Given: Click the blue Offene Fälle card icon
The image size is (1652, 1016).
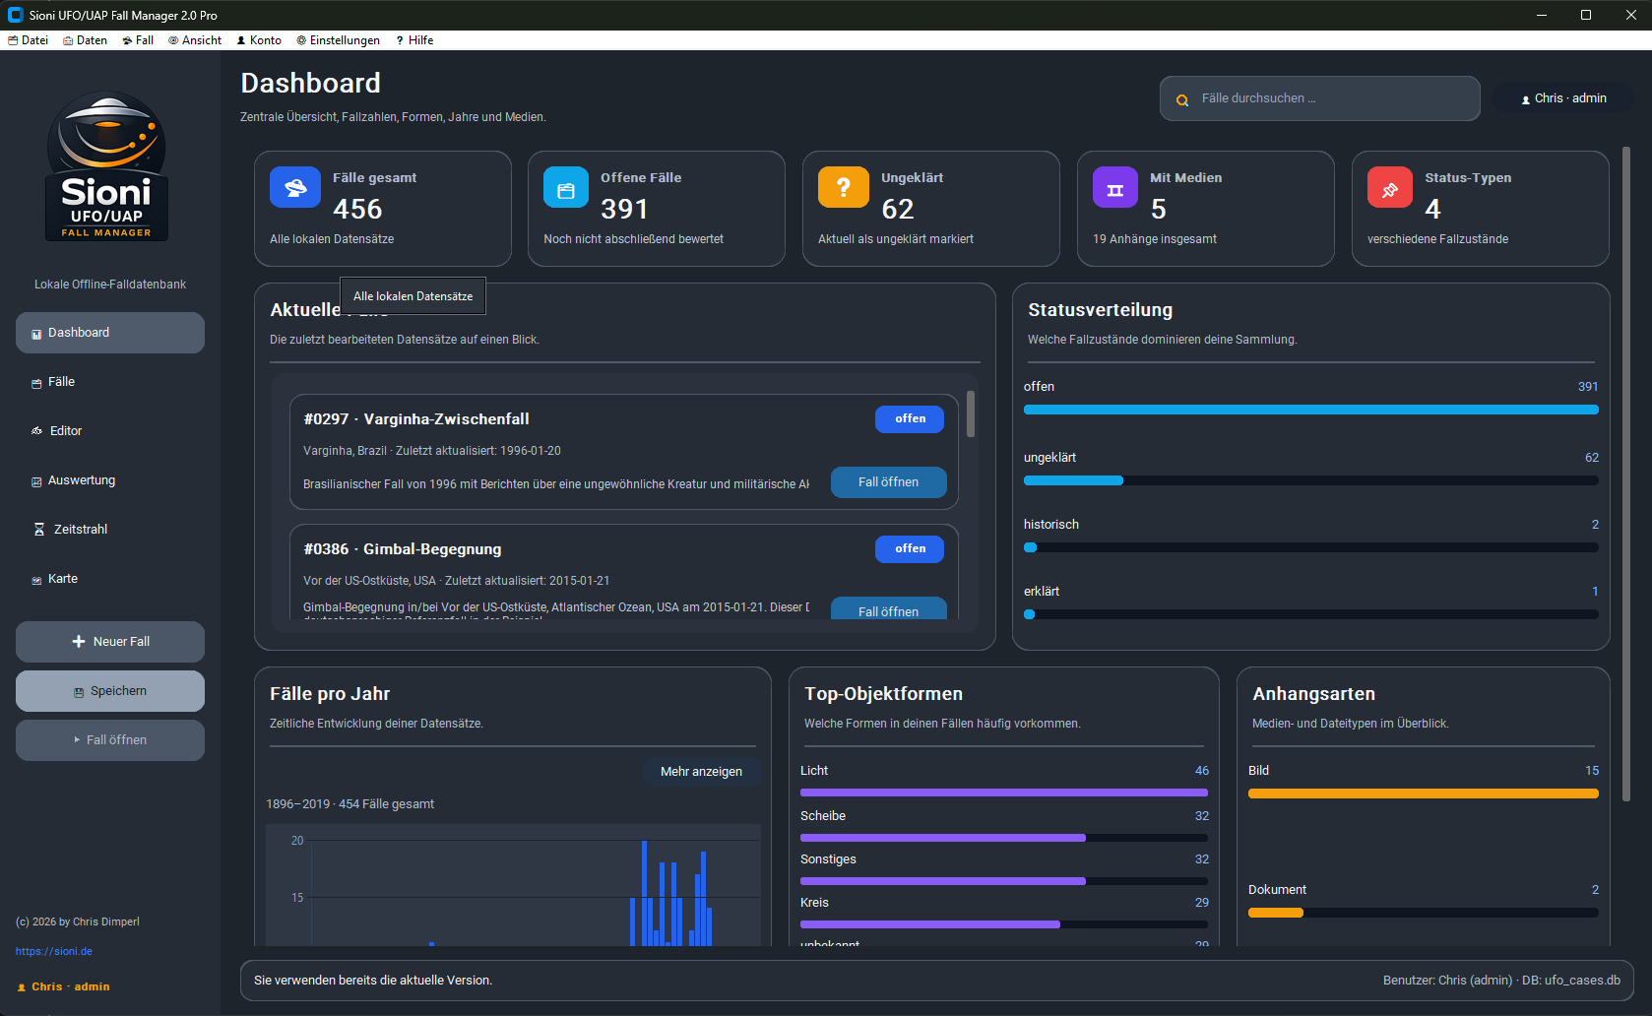Looking at the screenshot, I should tap(566, 188).
